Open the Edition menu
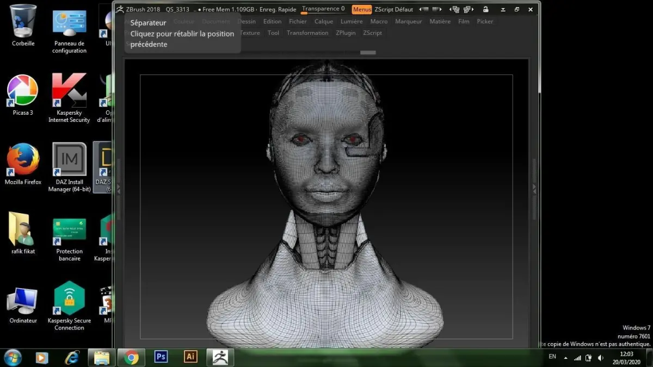The height and width of the screenshot is (367, 653). tap(272, 22)
